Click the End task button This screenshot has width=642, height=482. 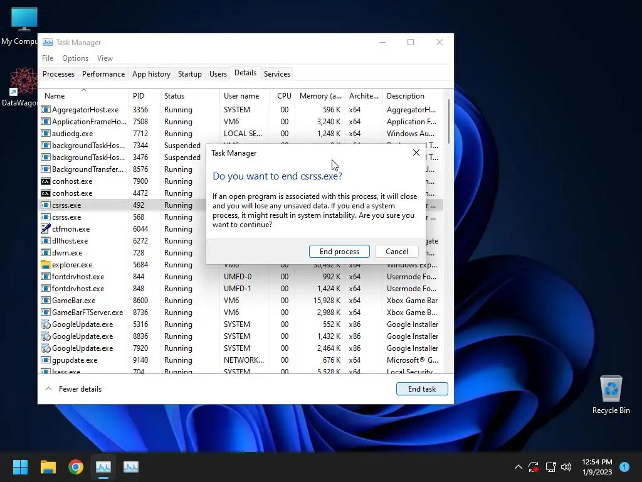422,388
